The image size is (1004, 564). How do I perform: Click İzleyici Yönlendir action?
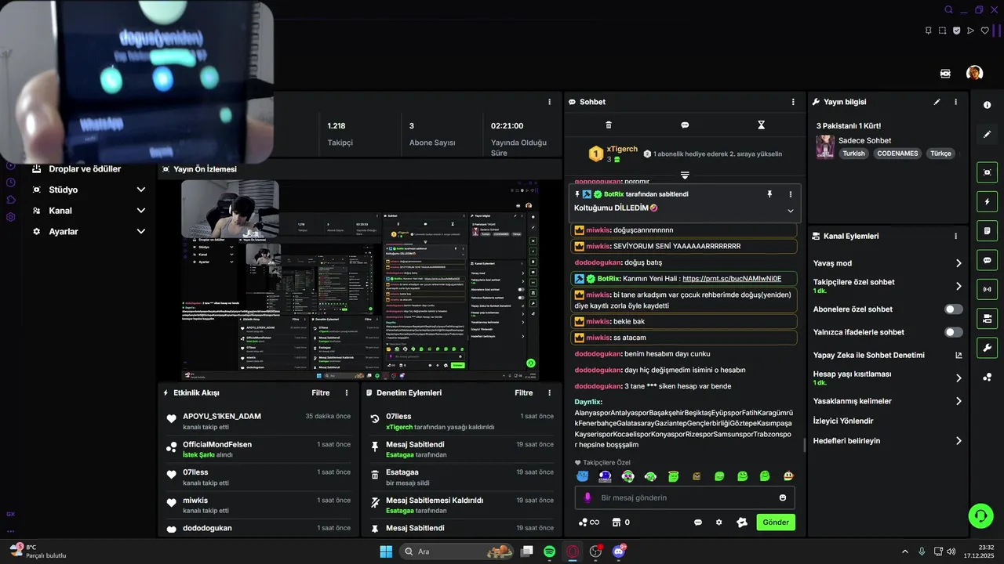[x=843, y=421]
